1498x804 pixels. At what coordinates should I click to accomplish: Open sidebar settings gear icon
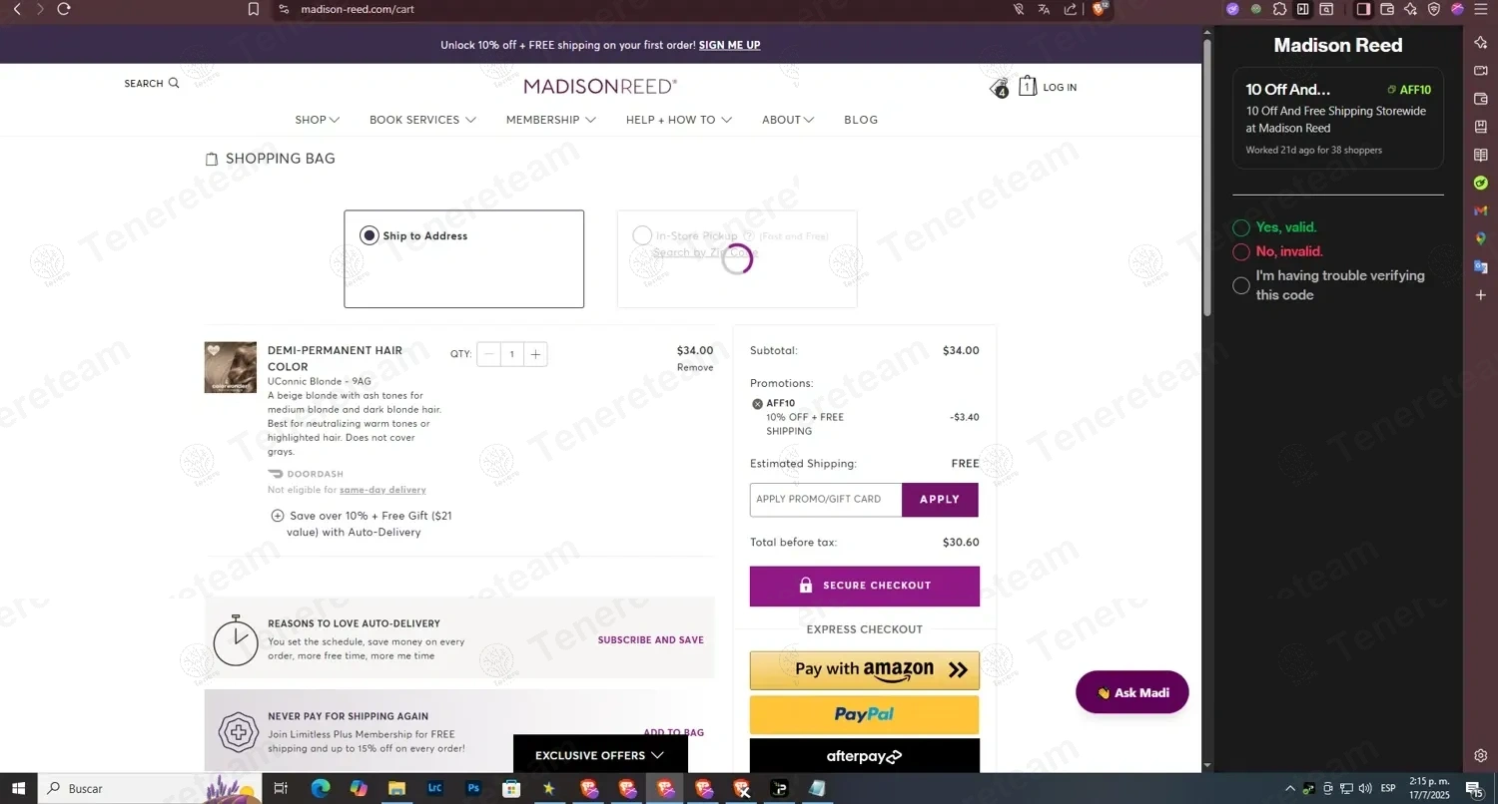1481,755
